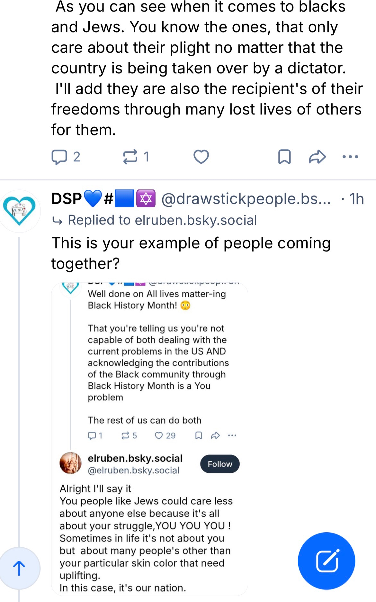Like the top post with heart

[201, 157]
